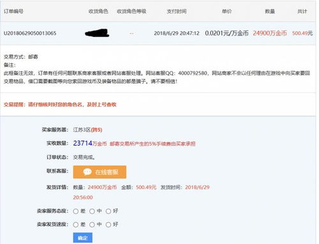Click order number U20180629050013065

[x=30, y=33]
